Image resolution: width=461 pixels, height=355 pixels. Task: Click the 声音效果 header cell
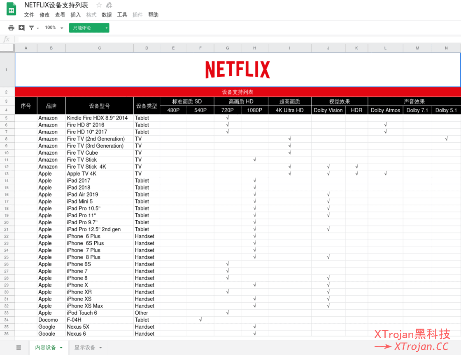click(x=414, y=101)
